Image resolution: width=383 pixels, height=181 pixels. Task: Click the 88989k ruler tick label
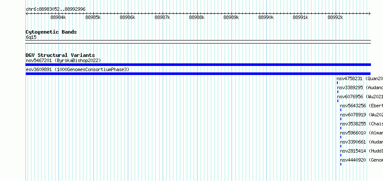pyautogui.click(x=232, y=17)
